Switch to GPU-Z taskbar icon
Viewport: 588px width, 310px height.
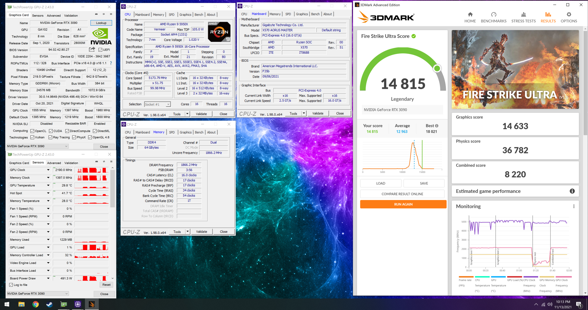[64, 304]
